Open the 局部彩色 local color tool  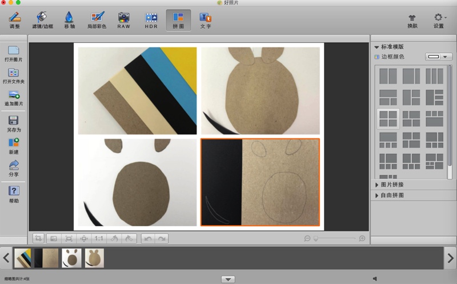coord(97,20)
